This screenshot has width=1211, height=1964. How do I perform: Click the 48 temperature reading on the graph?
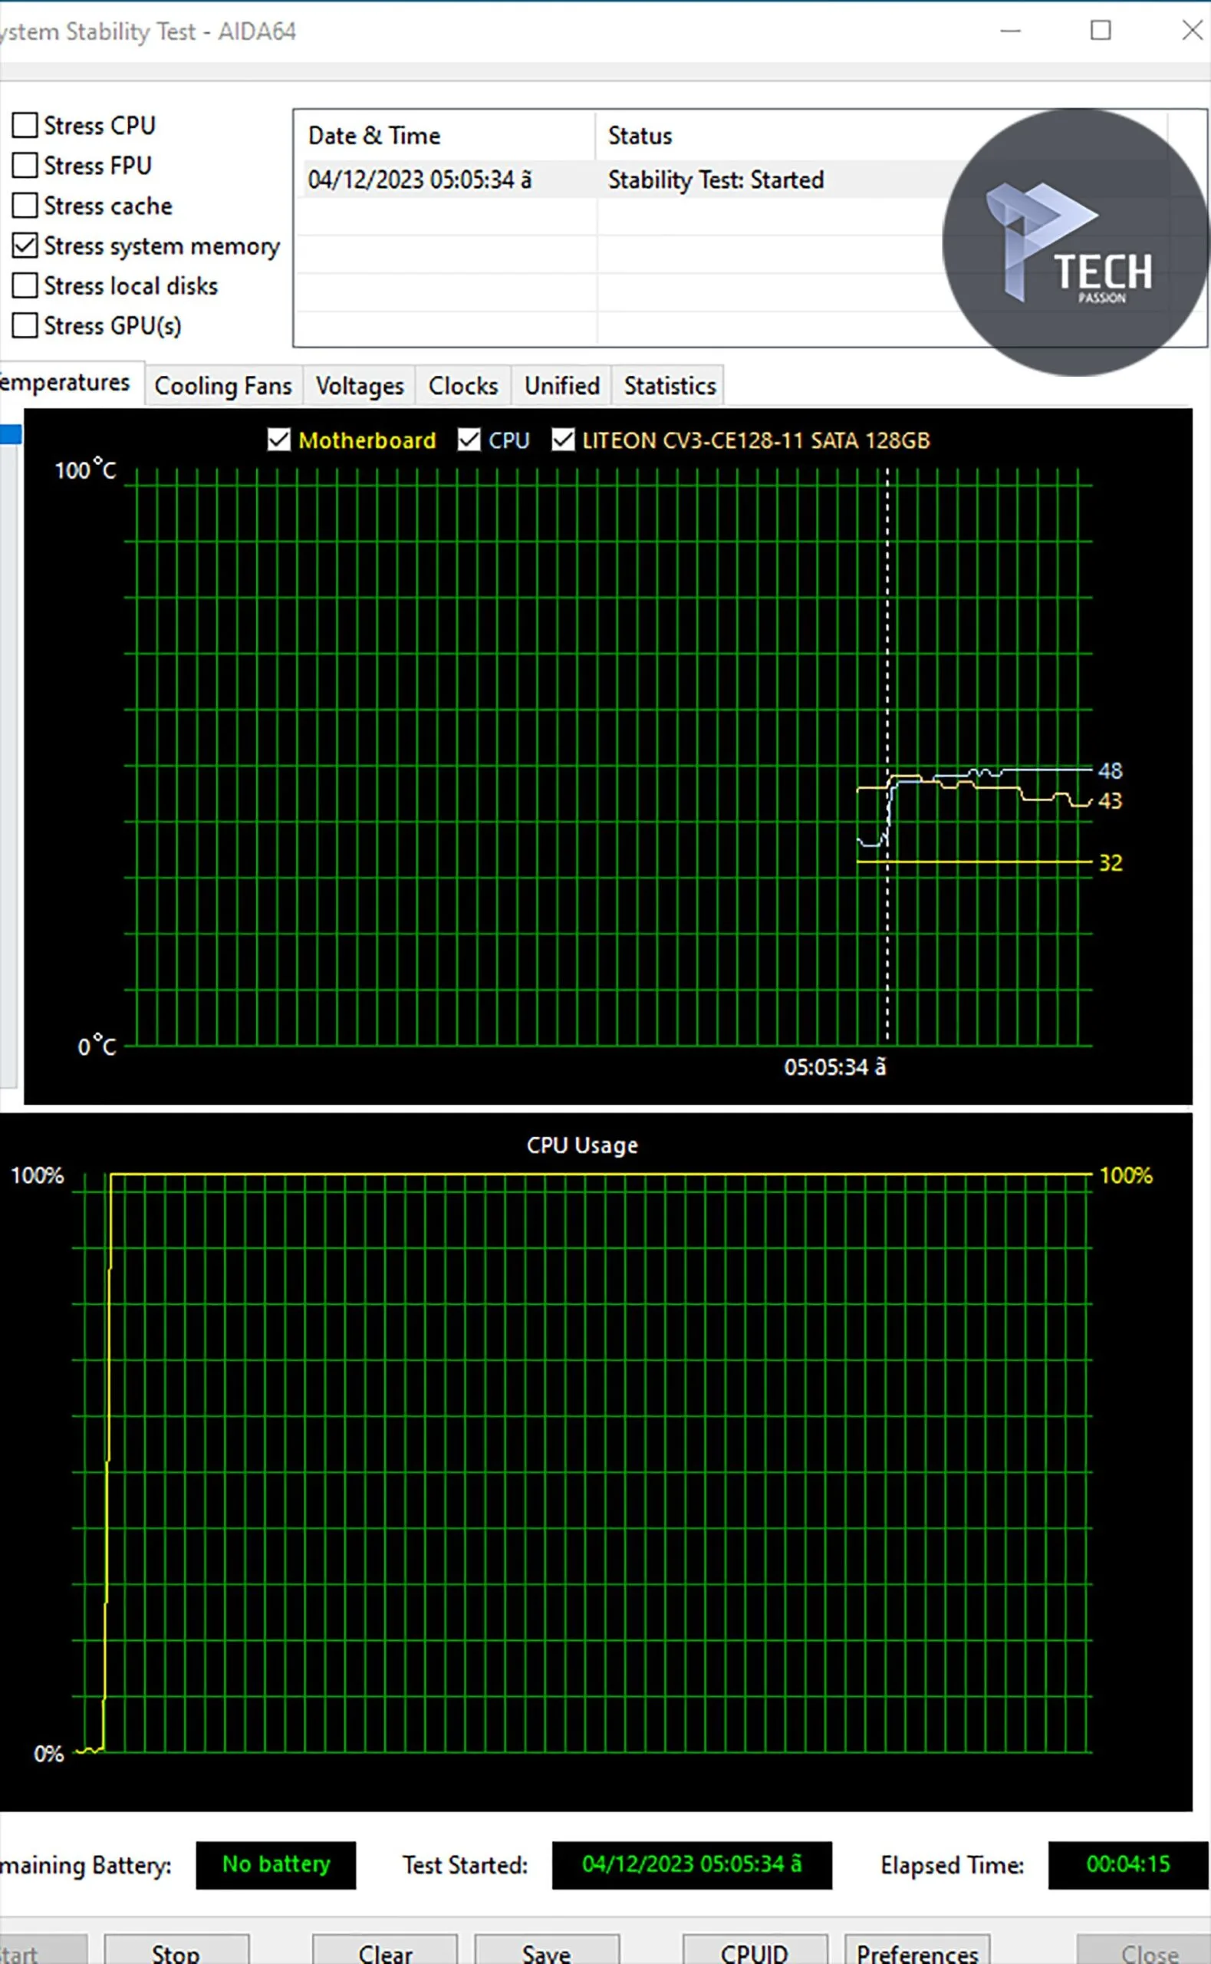pyautogui.click(x=1110, y=770)
